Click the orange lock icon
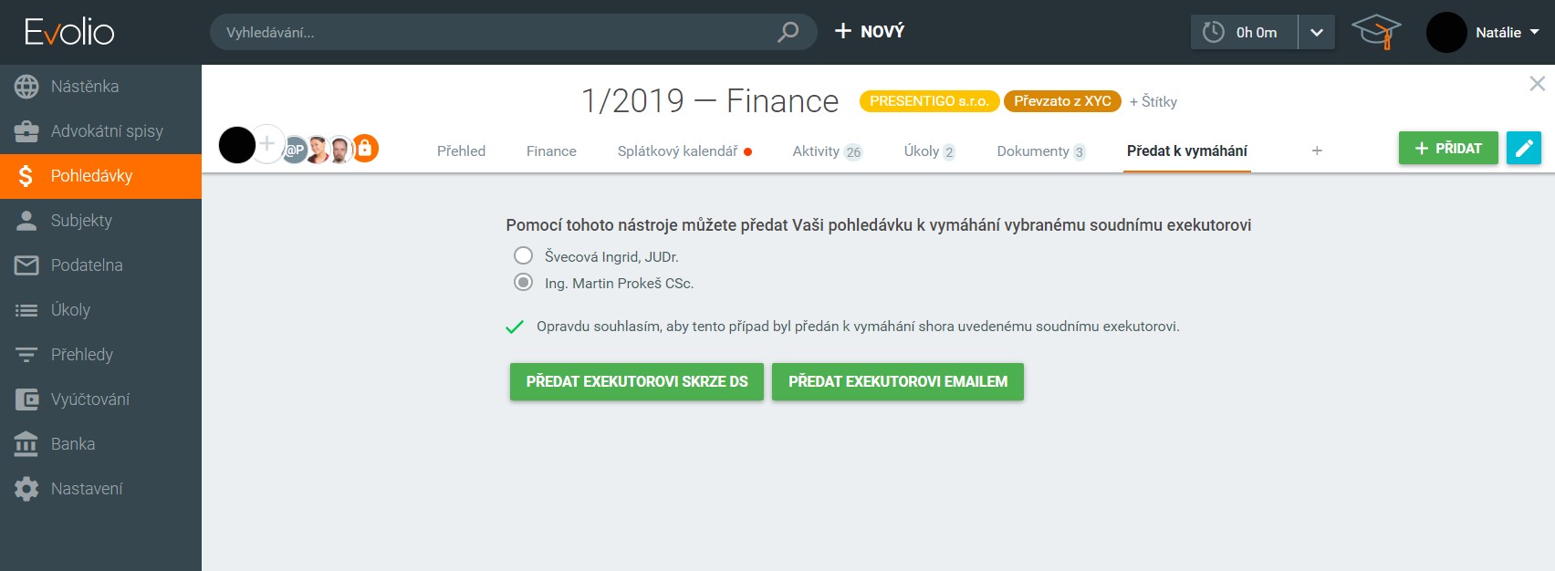 click(365, 148)
